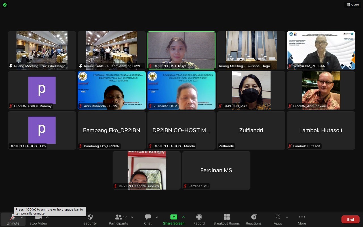The height and width of the screenshot is (227, 363).
Task: Open the Reactions menu
Action: 254,217
